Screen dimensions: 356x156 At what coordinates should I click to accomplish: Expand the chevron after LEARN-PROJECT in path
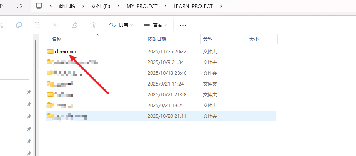click(221, 6)
